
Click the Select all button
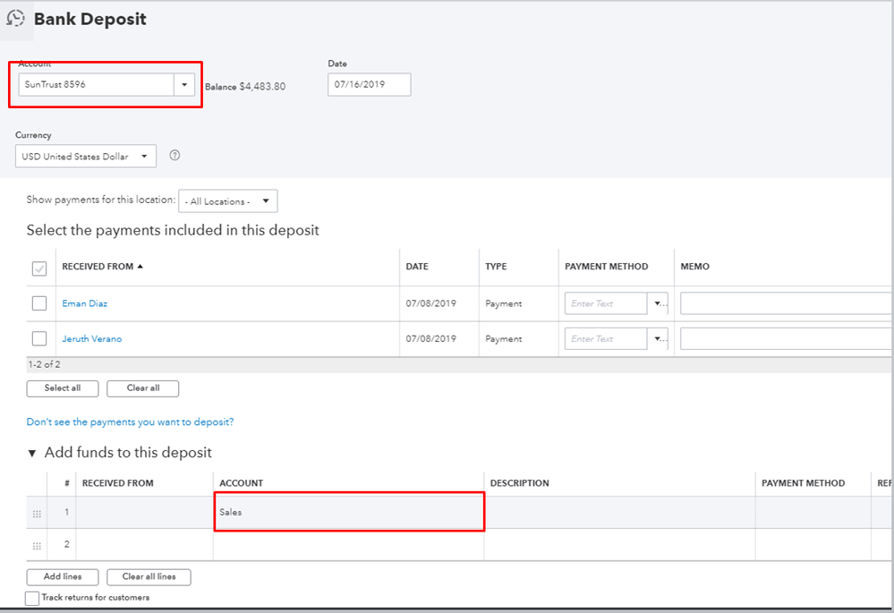62,388
